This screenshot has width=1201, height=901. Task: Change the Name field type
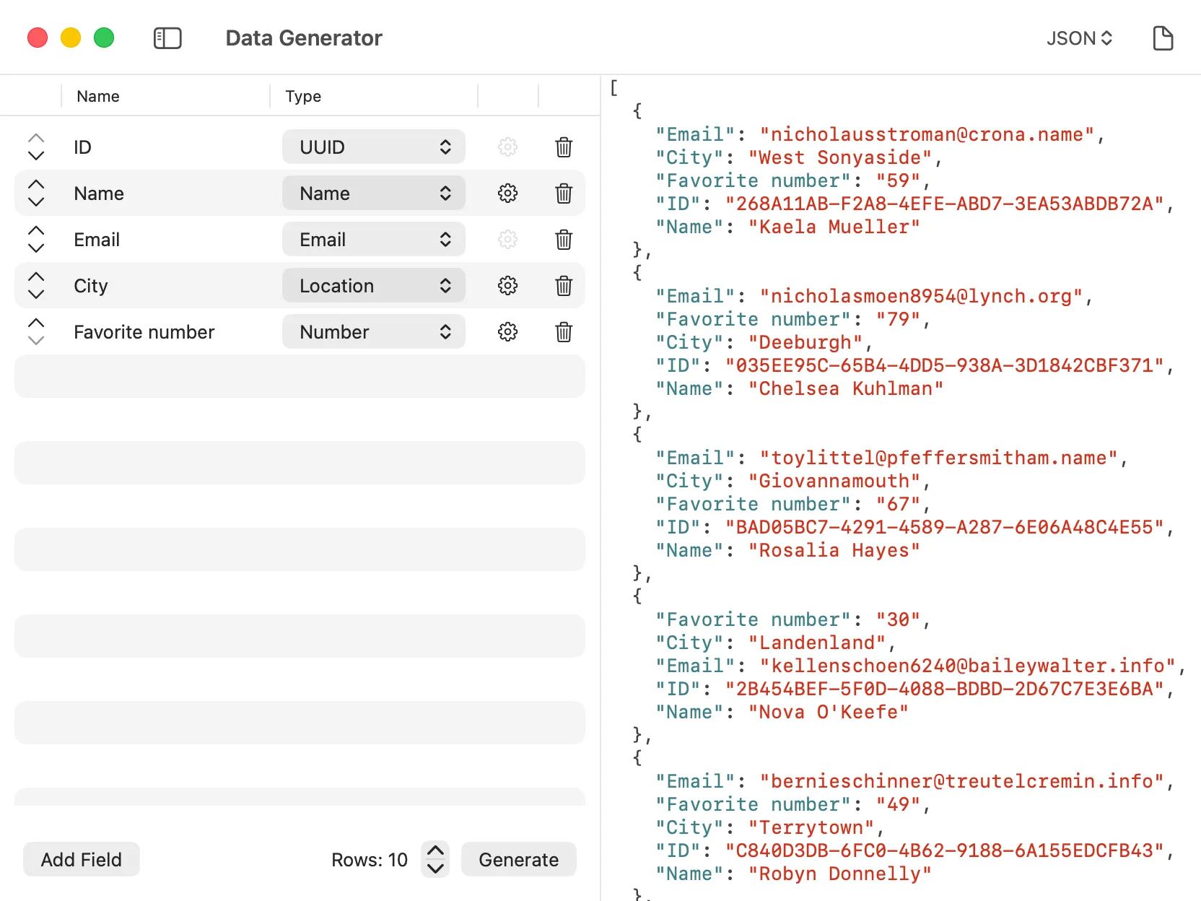(373, 193)
